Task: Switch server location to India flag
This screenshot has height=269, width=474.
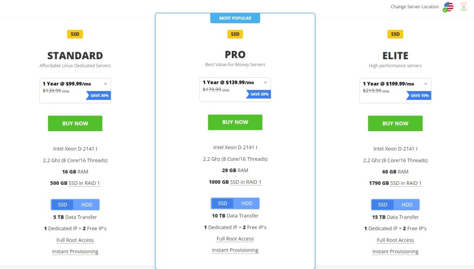Action: (463, 7)
